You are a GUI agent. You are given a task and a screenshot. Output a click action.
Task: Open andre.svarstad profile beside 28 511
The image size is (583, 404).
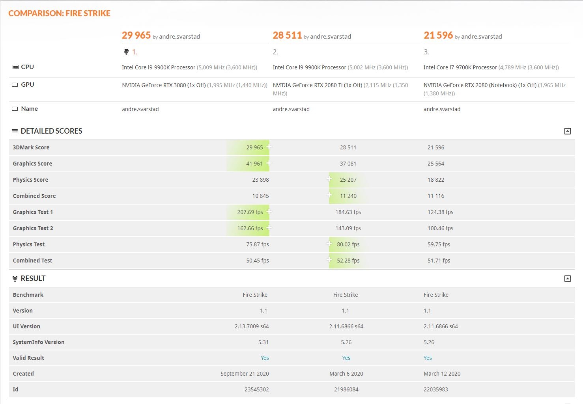tap(331, 37)
